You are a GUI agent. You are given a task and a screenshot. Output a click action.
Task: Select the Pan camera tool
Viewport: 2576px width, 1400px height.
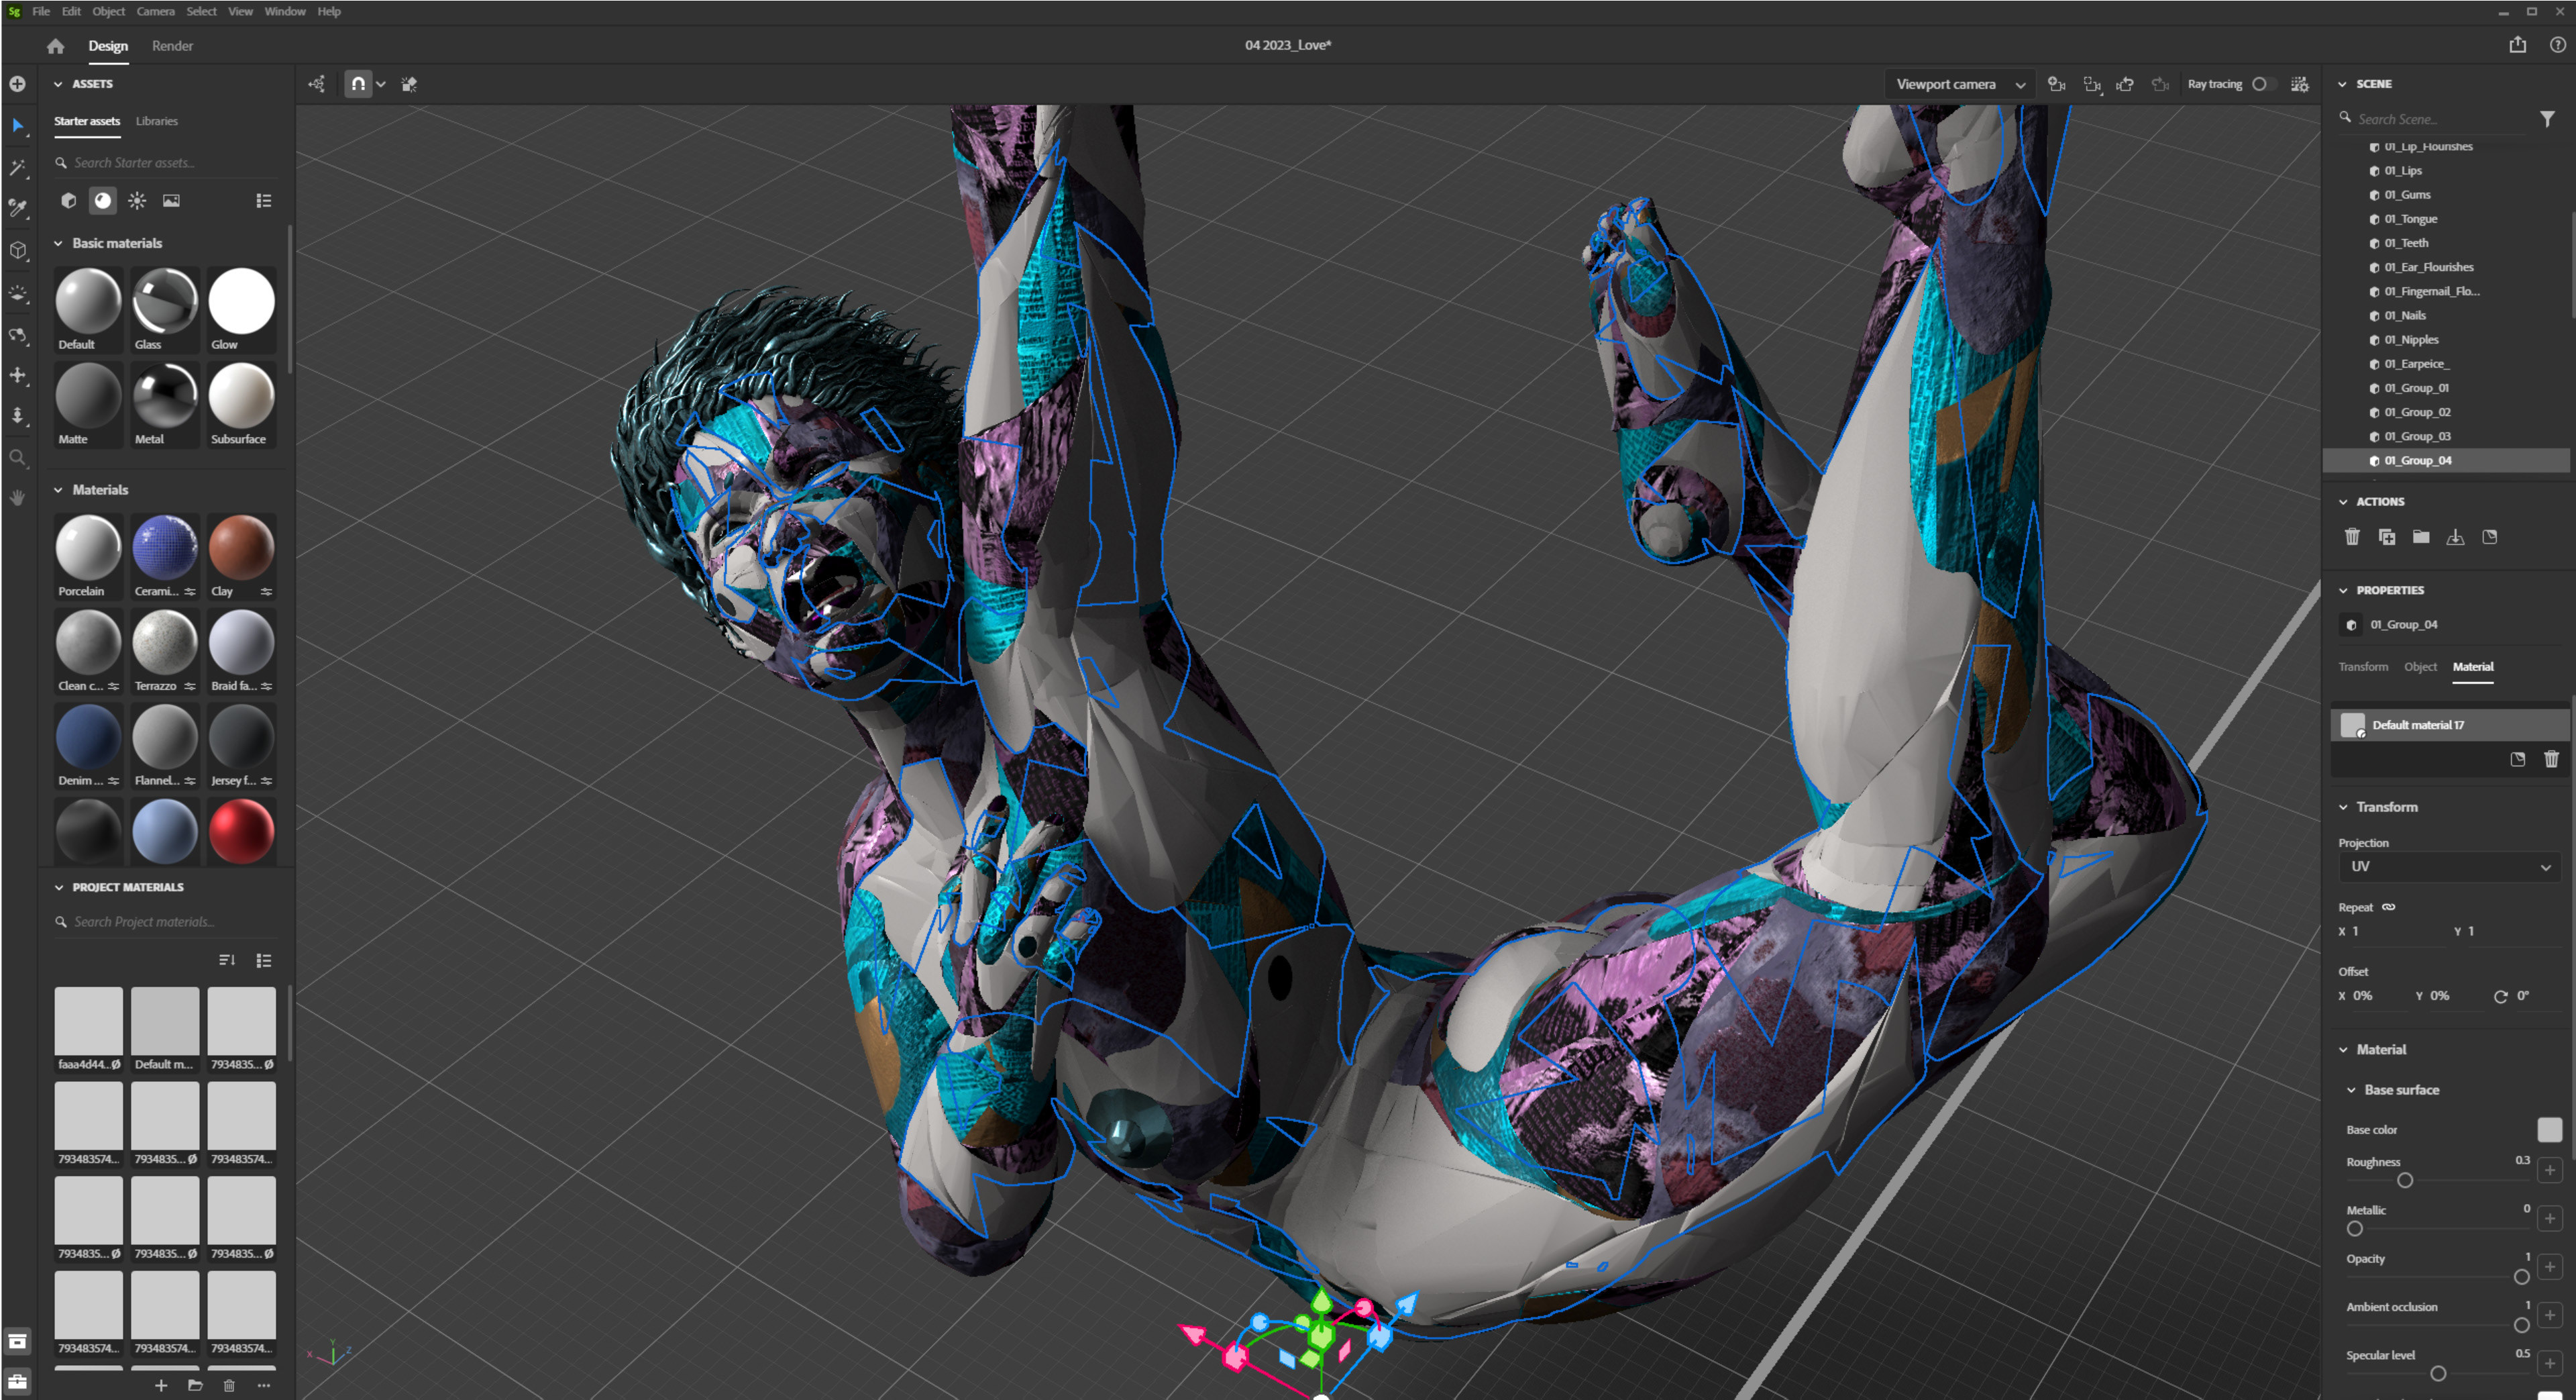(x=18, y=375)
